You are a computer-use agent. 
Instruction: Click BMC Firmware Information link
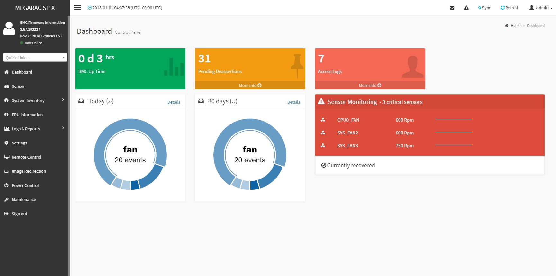point(42,23)
